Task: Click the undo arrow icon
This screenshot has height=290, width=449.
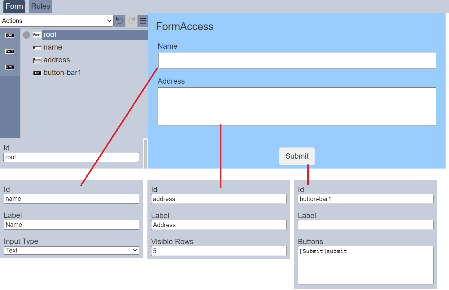Action: [x=119, y=21]
